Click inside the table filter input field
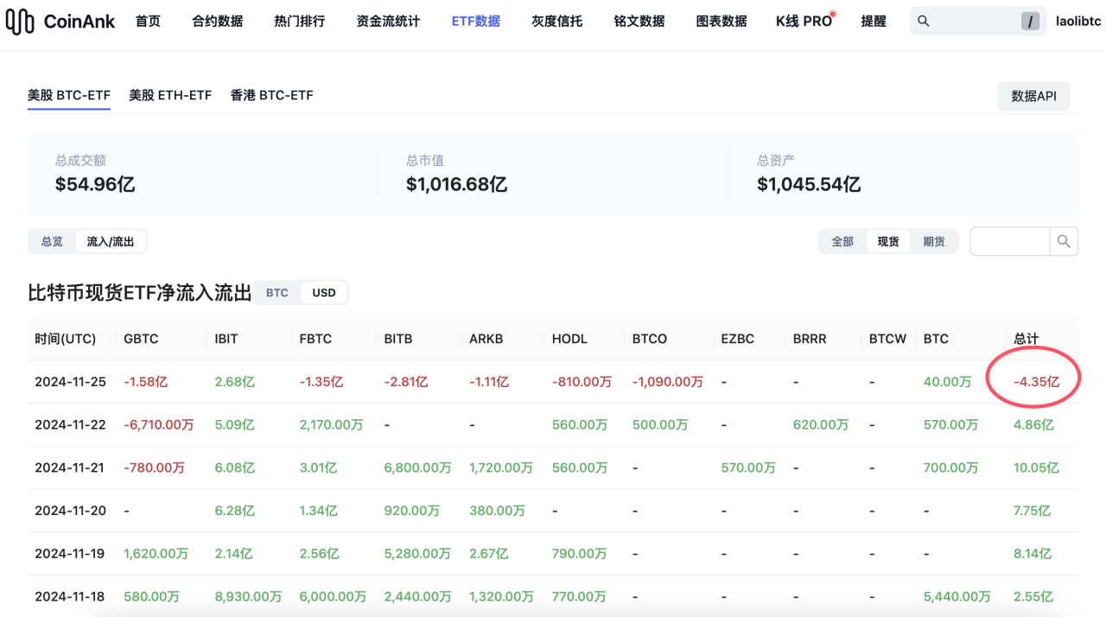This screenshot has width=1106, height=617. click(x=1009, y=241)
